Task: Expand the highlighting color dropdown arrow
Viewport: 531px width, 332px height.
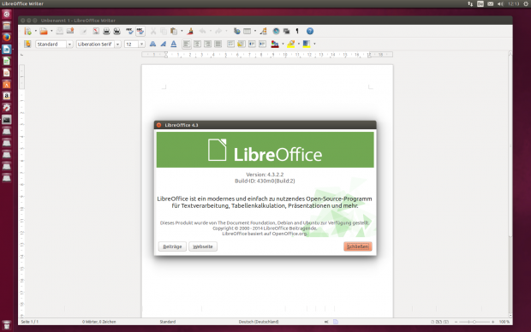Action: 299,44
